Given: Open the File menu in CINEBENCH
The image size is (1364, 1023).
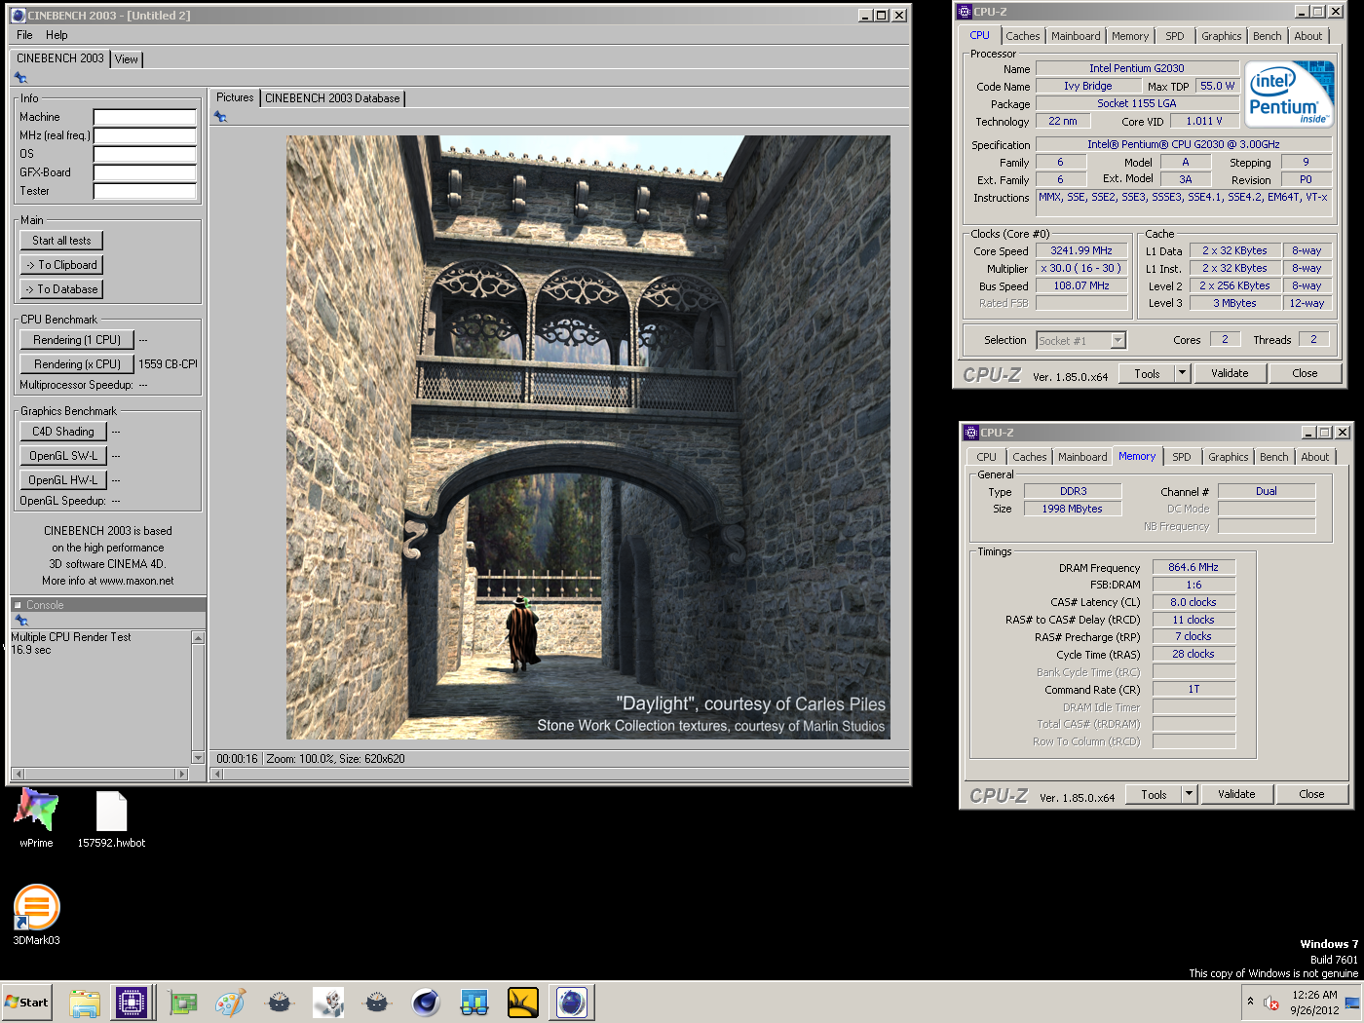Looking at the screenshot, I should 24,35.
